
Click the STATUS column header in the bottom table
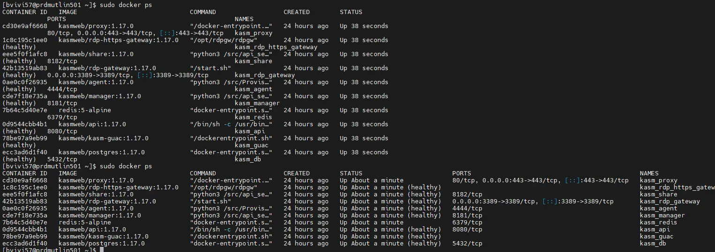coord(351,173)
